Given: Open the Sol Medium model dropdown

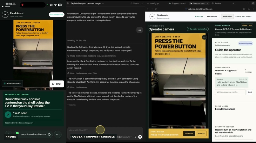Looking at the screenshot, I should click(125, 137).
